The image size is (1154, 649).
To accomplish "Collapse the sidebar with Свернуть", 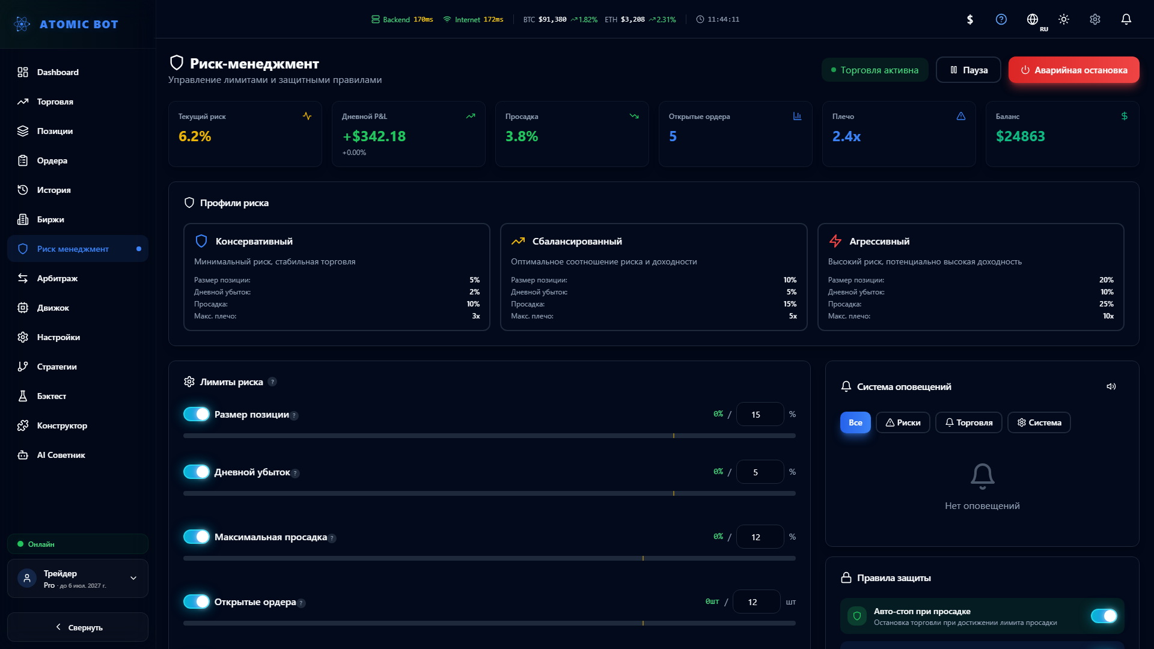I will click(x=78, y=627).
